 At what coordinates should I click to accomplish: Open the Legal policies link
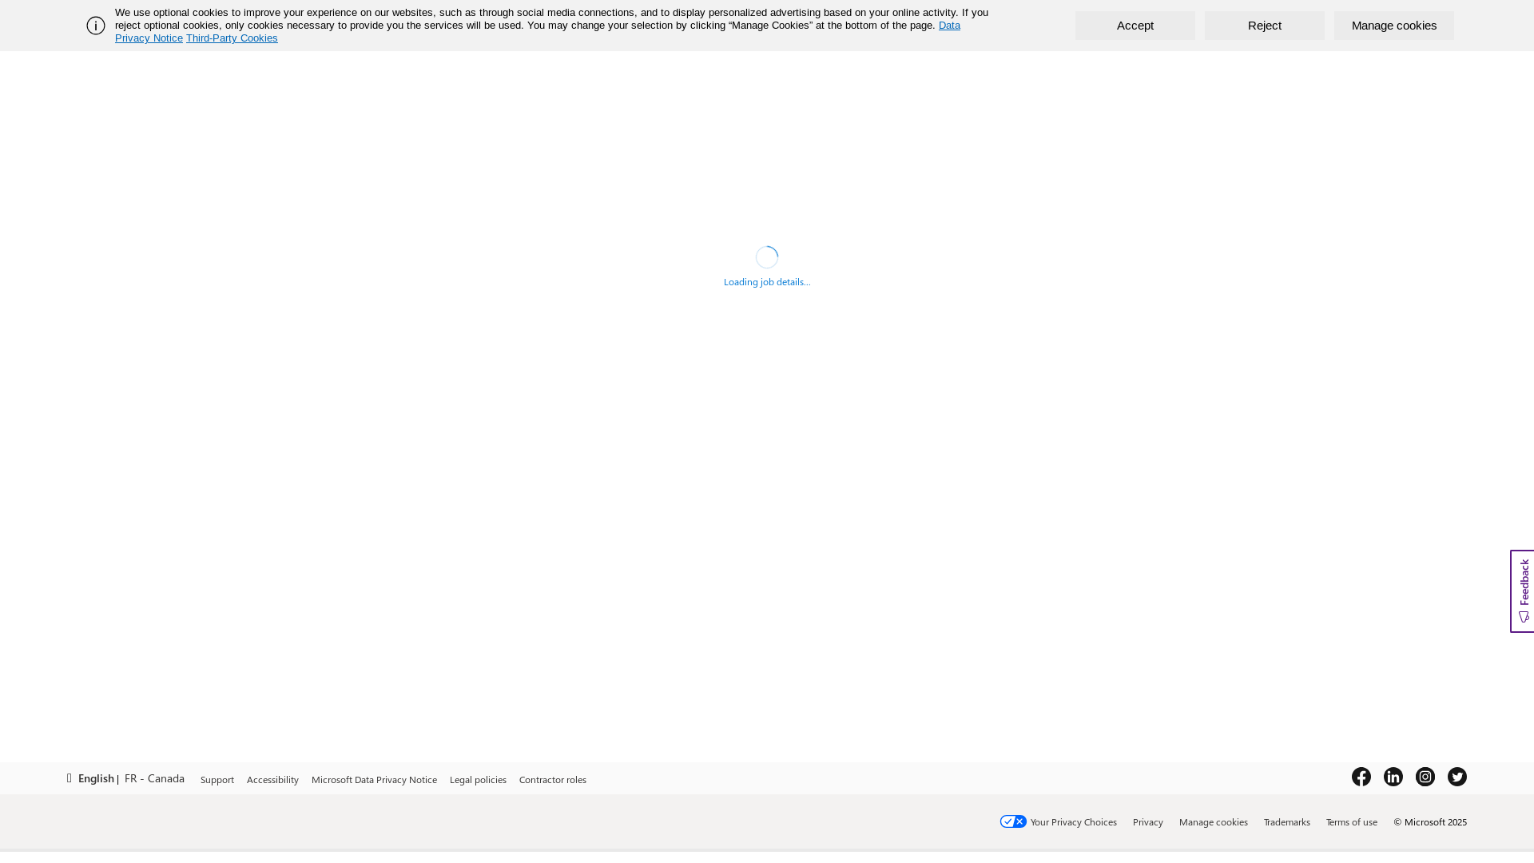[x=478, y=780]
